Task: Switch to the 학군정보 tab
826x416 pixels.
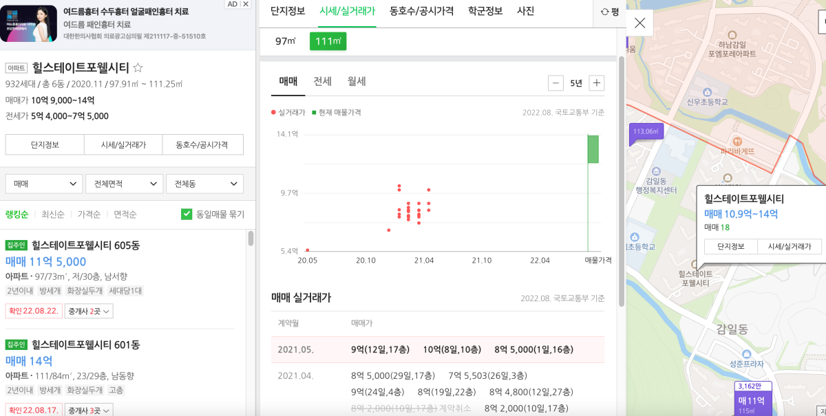Action: (x=485, y=11)
